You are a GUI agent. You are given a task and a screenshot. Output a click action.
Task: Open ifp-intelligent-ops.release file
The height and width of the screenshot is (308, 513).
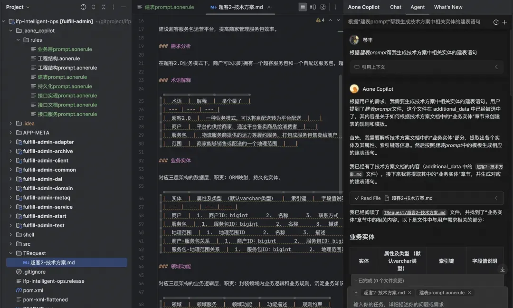point(54,281)
